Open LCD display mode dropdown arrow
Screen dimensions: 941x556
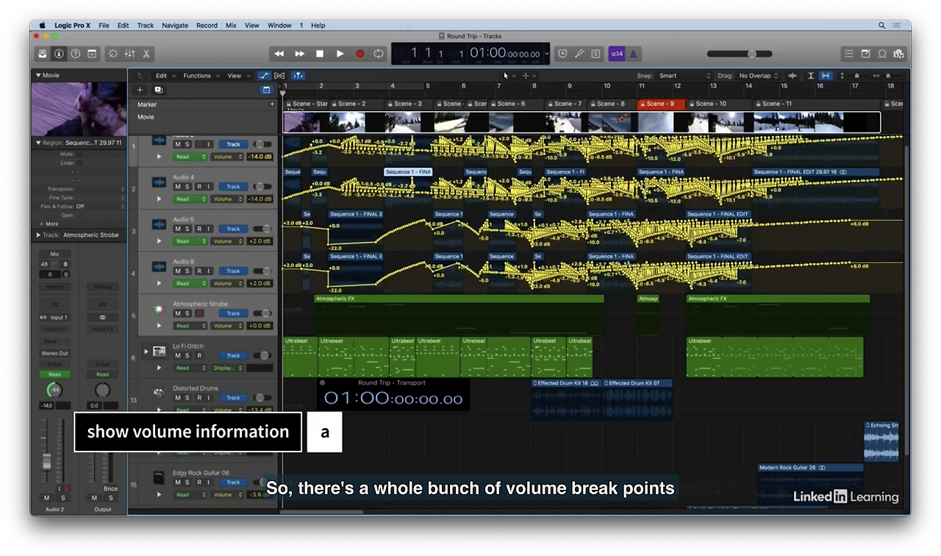547,54
